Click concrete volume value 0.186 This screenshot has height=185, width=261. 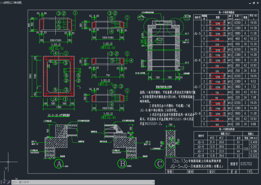[x=254, y=151]
